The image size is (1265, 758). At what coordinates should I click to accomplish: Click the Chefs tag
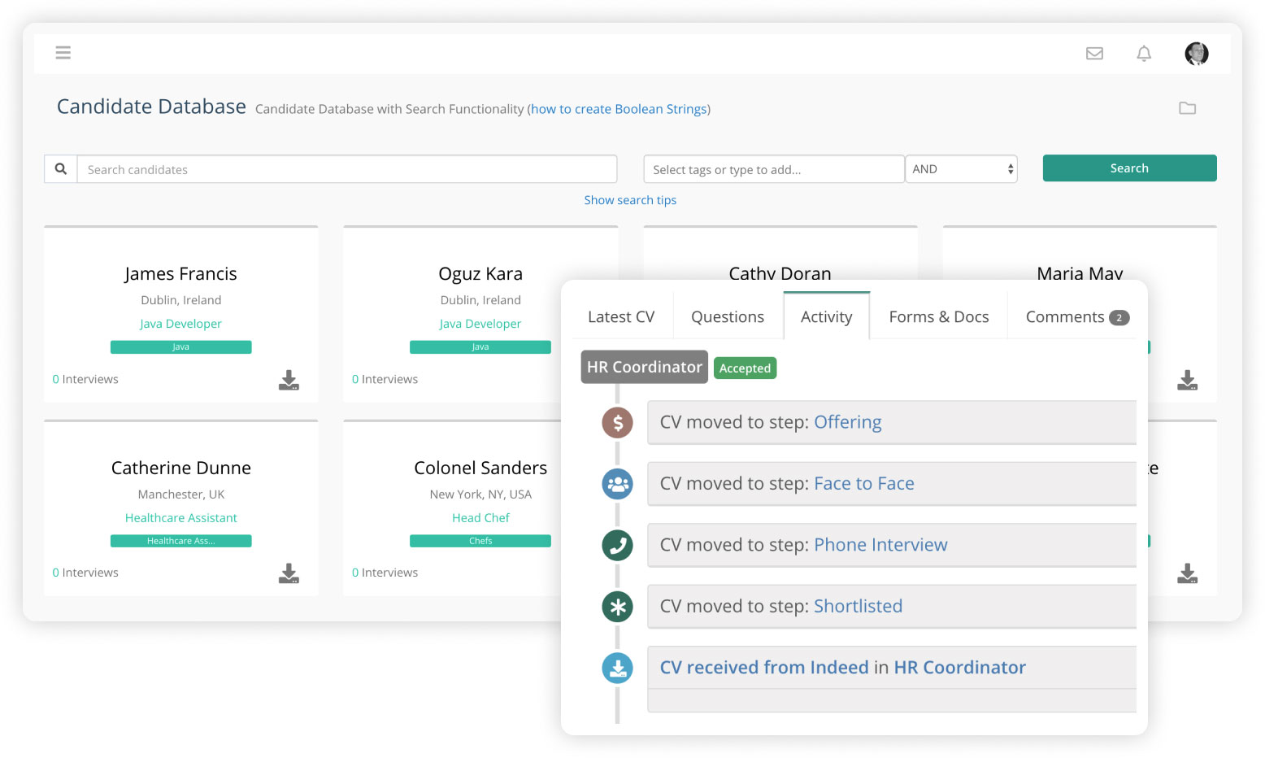coord(480,541)
